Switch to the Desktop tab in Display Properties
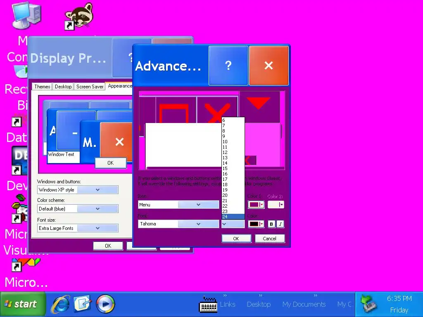The width and height of the screenshot is (423, 317). (63, 87)
